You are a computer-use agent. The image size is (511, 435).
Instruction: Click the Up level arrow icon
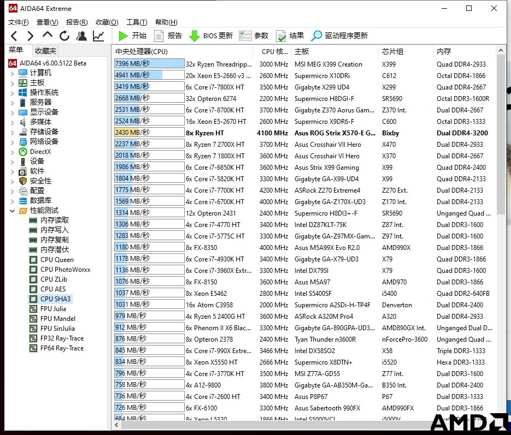click(x=47, y=34)
